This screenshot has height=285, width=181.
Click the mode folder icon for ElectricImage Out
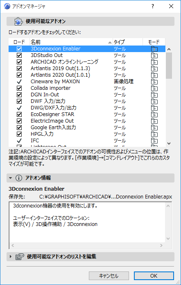(154, 121)
